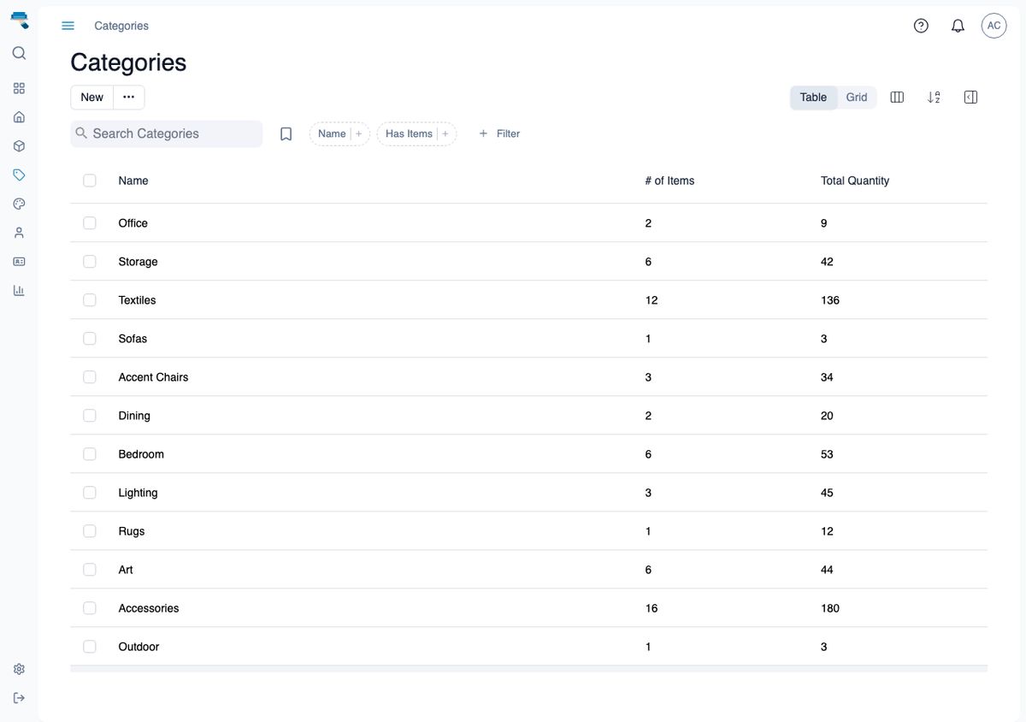1026x722 pixels.
Task: Open the three-dots menu beside New
Action: (128, 98)
